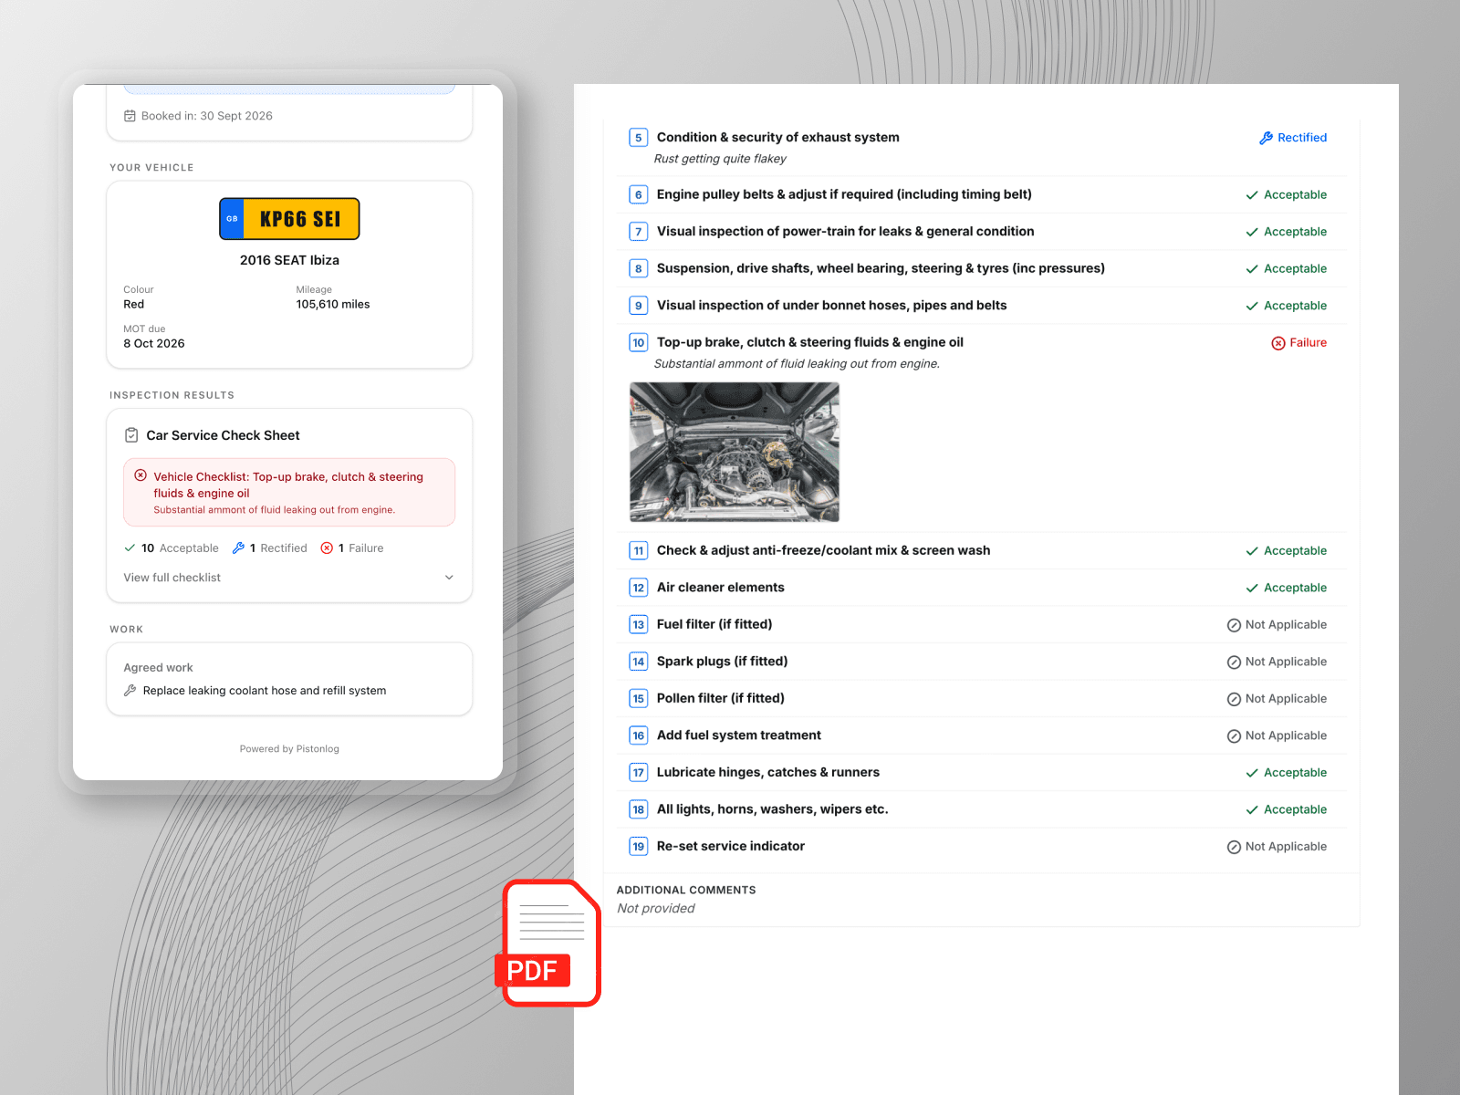This screenshot has width=1460, height=1095.
Task: Click Acceptable status for Suspension row
Action: [1296, 269]
